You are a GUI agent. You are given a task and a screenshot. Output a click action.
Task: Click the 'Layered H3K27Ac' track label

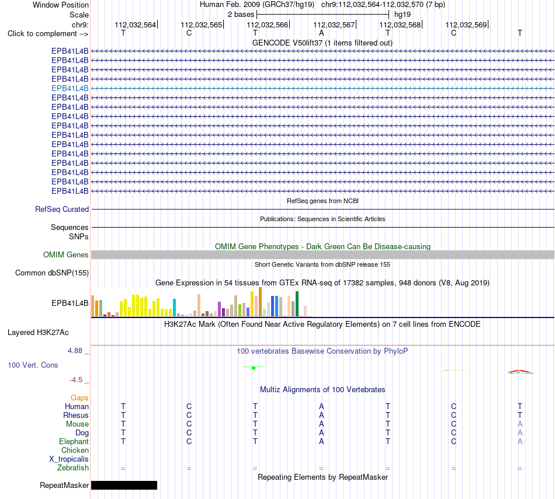38,333
